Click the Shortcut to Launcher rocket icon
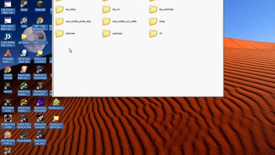275x155 pixels. 40,122
